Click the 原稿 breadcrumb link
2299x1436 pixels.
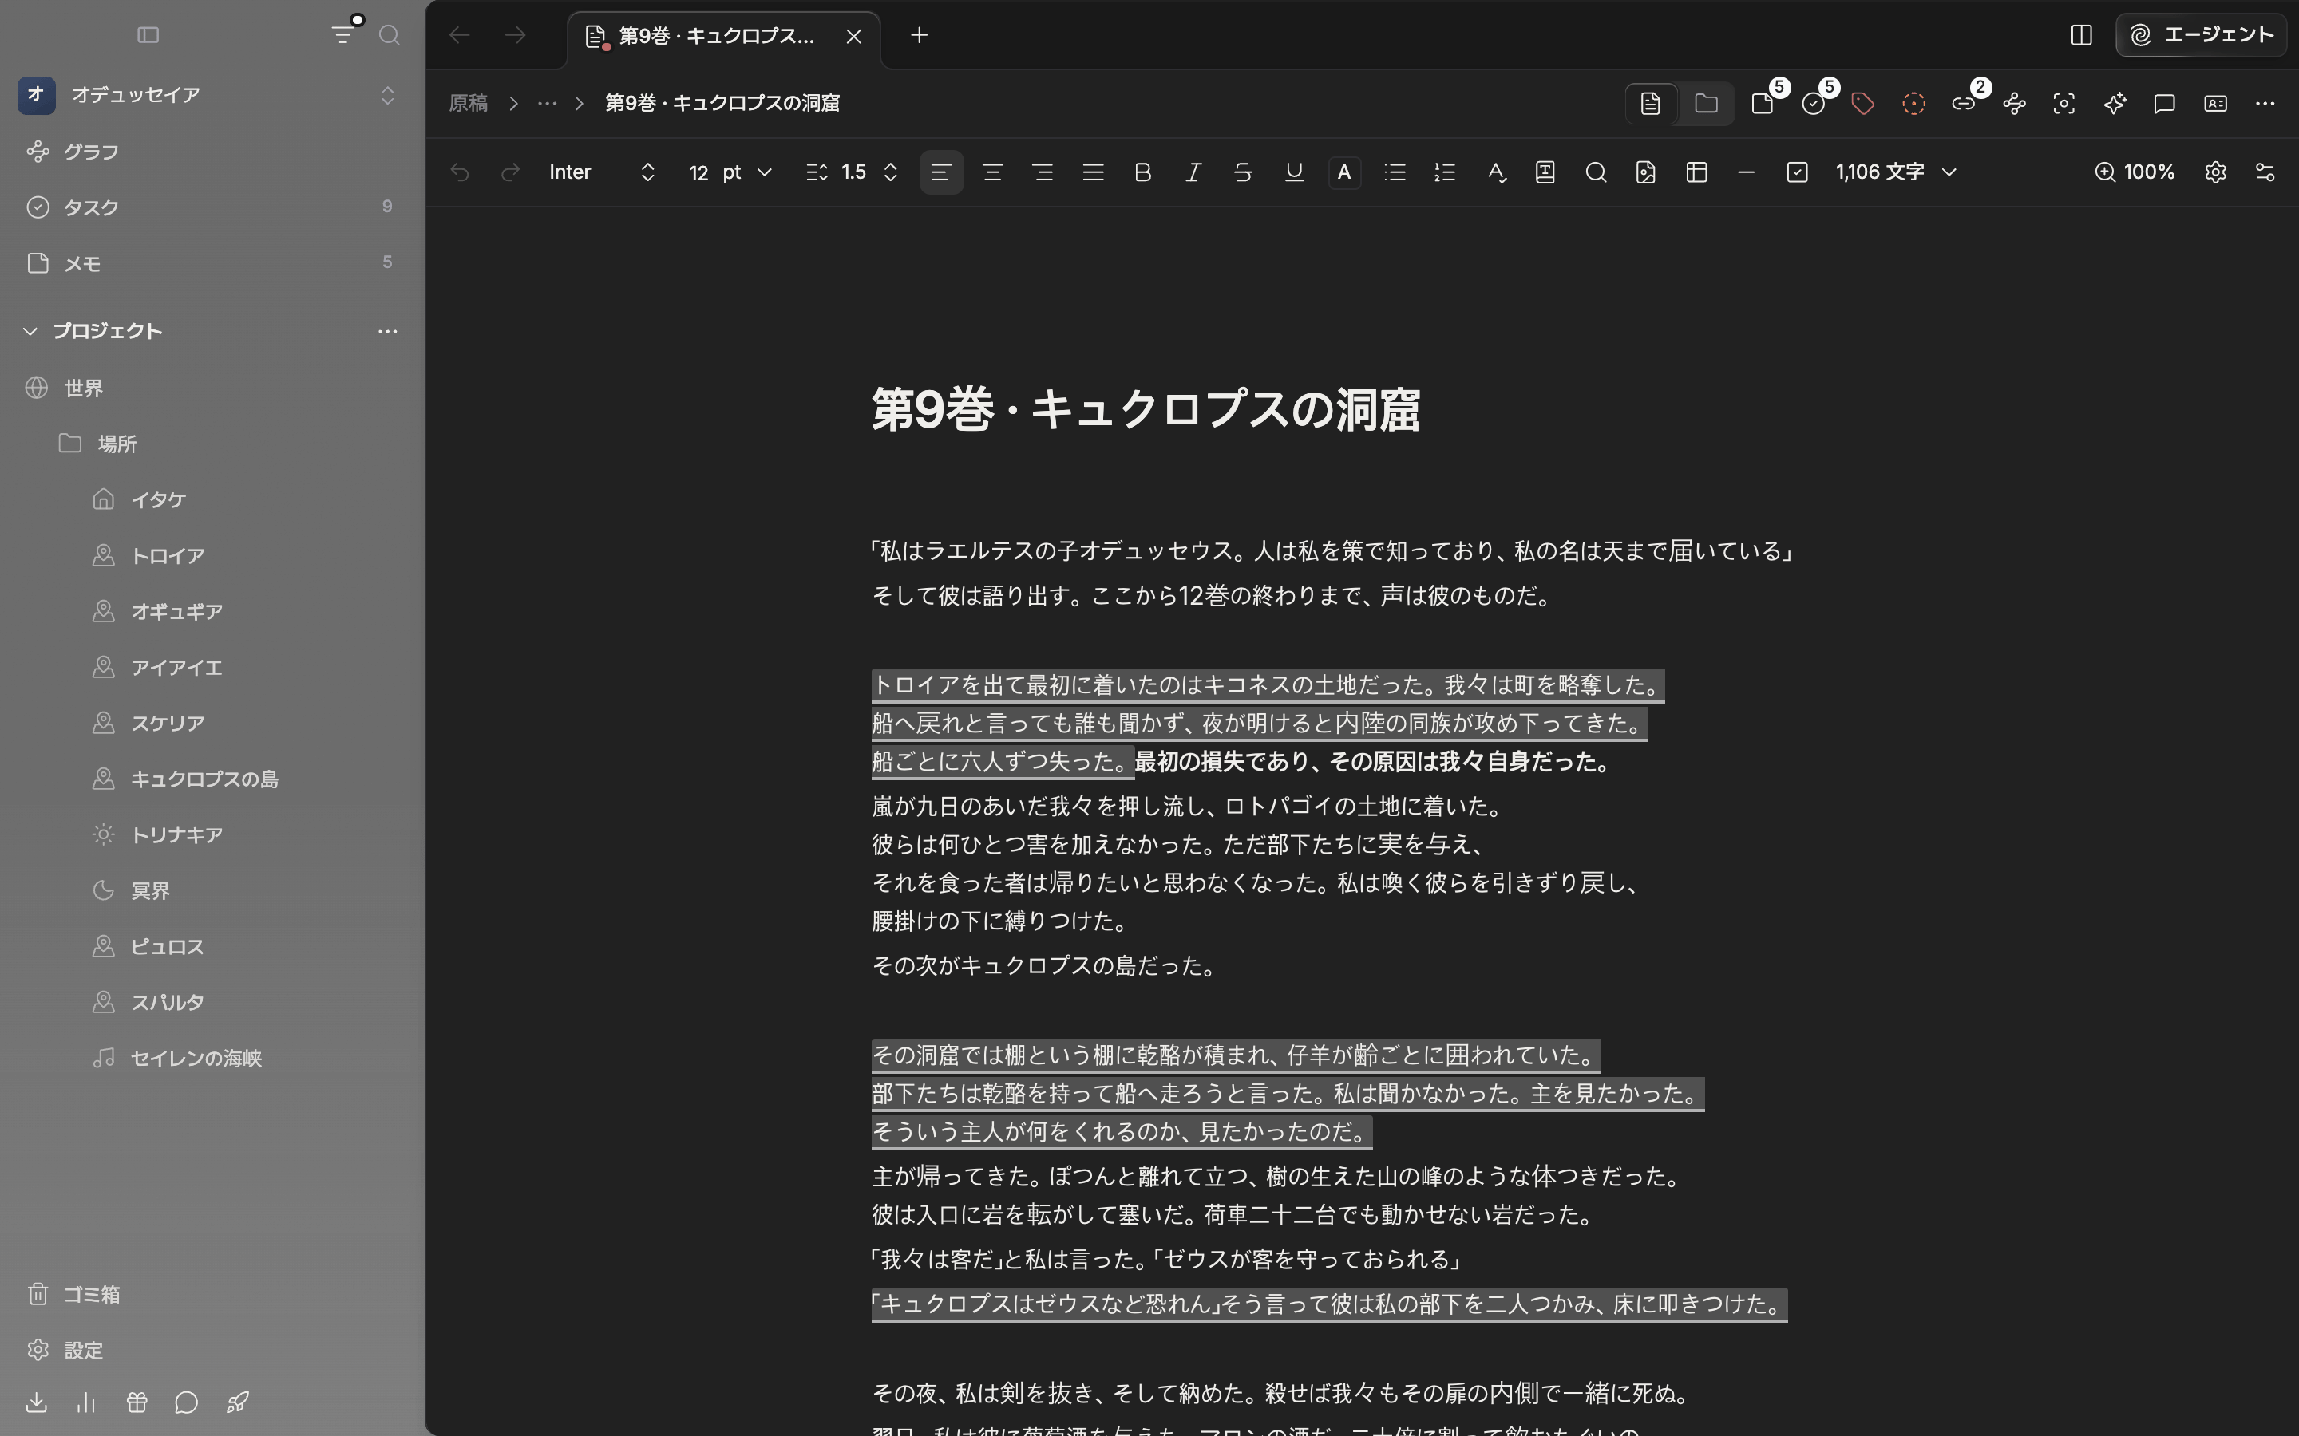click(469, 104)
